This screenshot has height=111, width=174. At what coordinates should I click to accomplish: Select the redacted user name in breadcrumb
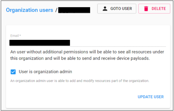(x=74, y=10)
